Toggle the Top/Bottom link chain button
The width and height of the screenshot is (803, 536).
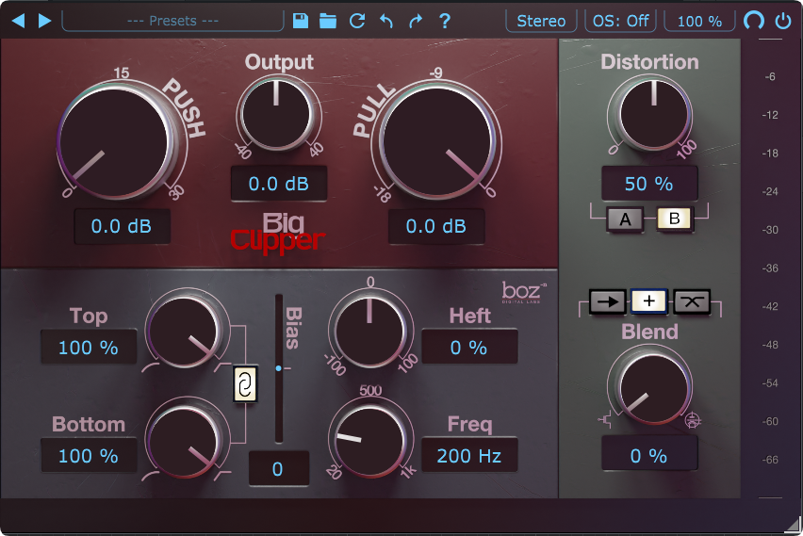[245, 384]
